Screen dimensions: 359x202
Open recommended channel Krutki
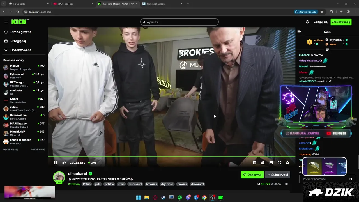[24, 100]
